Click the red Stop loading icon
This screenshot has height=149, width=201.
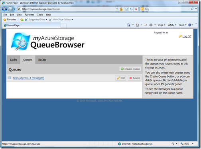coord(136,9)
